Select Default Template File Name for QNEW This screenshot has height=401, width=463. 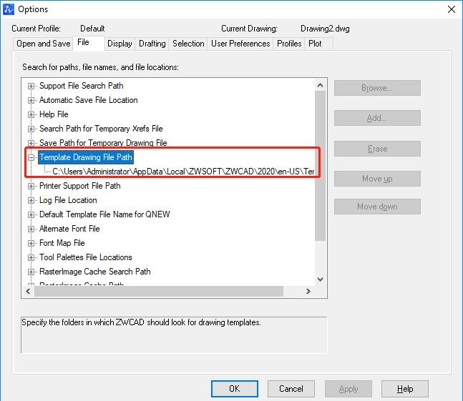point(104,214)
